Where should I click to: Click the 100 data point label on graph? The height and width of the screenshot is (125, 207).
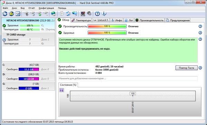point(133,93)
